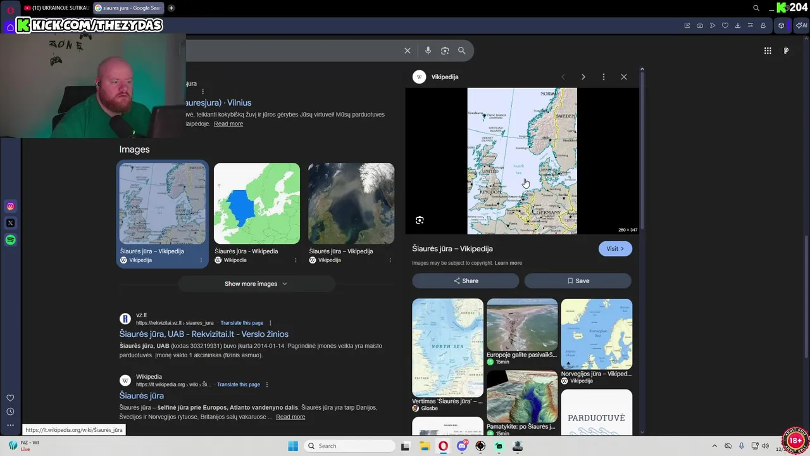Add page to bookmarks with heart icon
810x456 pixels.
[725, 25]
